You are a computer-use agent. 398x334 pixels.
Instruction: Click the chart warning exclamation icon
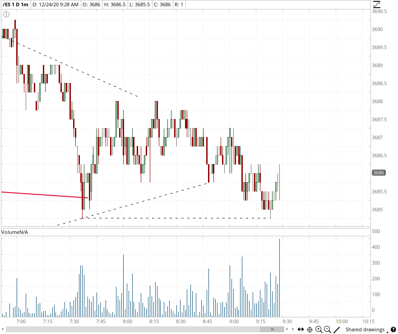(x=6, y=14)
